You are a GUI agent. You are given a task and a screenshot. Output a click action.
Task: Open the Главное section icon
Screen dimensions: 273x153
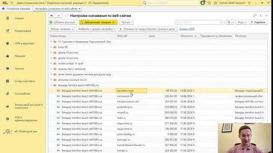(8, 18)
